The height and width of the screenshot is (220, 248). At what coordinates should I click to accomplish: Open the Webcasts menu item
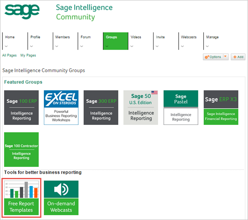coord(189,37)
